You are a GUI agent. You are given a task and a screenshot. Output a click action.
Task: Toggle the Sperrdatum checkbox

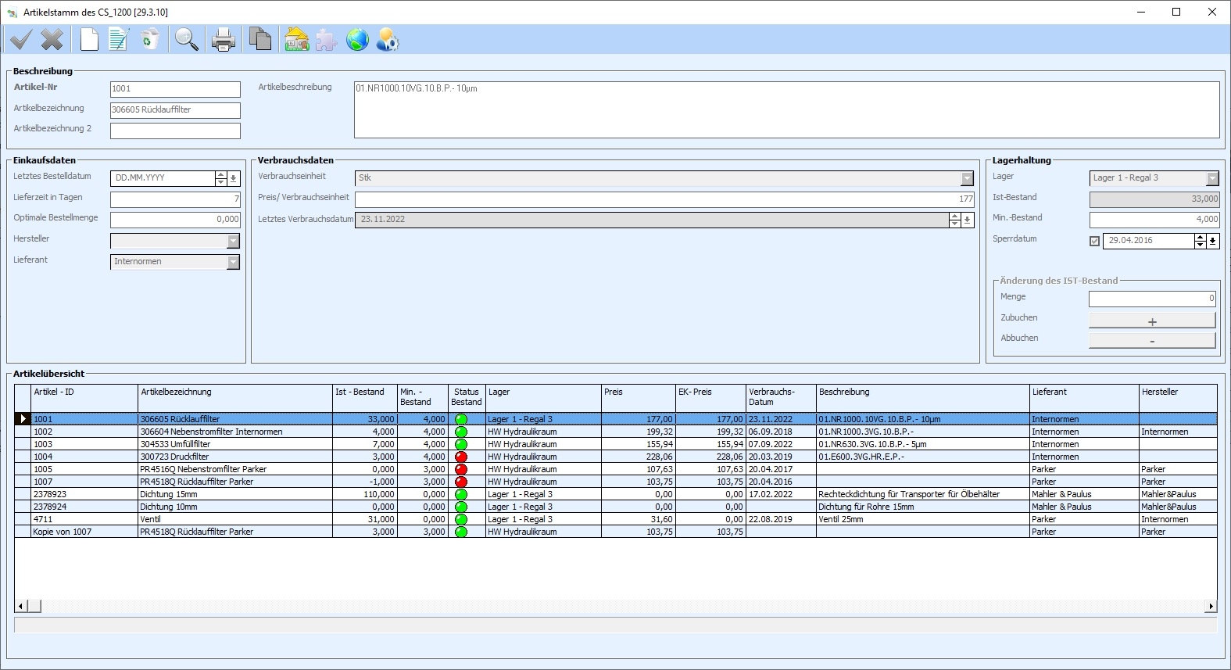pos(1094,241)
